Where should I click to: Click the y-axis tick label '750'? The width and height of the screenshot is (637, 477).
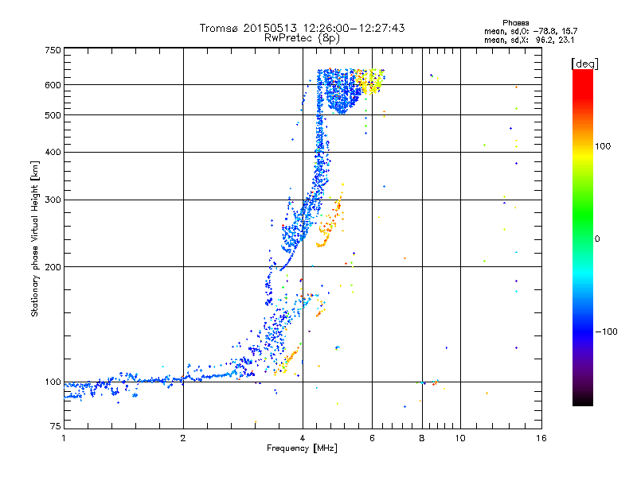tap(53, 50)
